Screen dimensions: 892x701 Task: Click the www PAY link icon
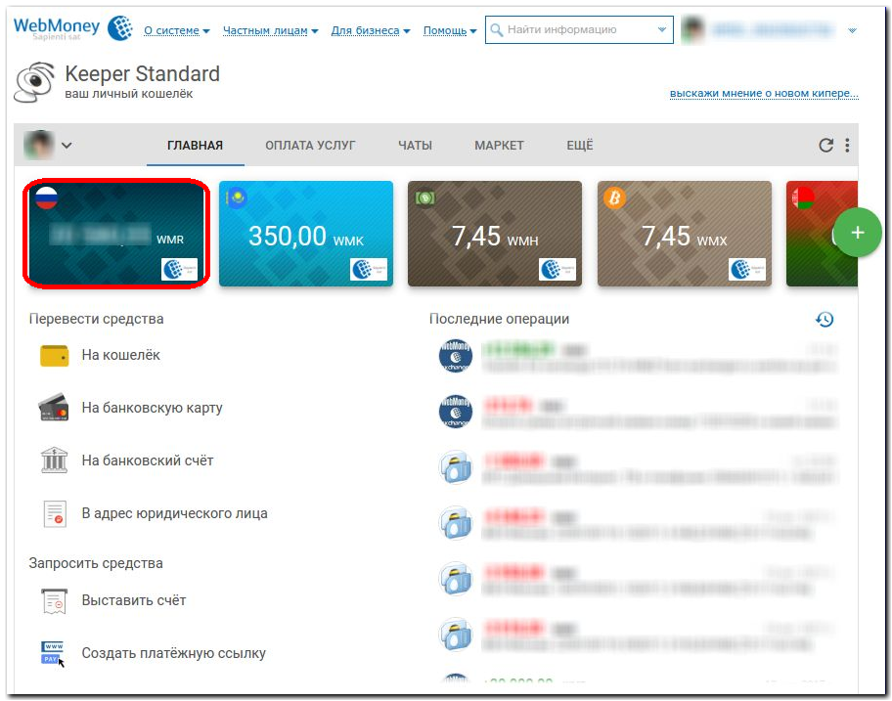click(x=54, y=653)
